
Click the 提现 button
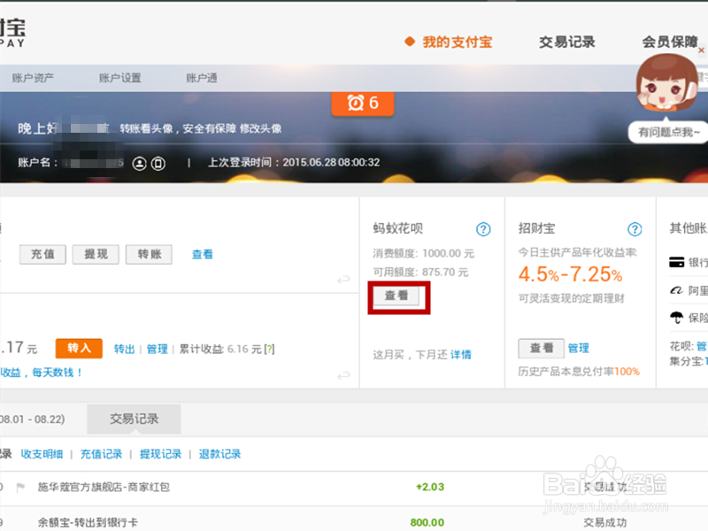[x=96, y=255]
